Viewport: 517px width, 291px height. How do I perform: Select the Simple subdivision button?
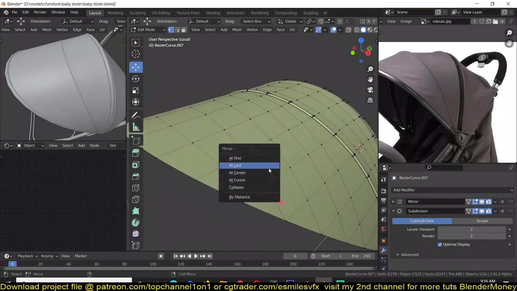[482, 221]
